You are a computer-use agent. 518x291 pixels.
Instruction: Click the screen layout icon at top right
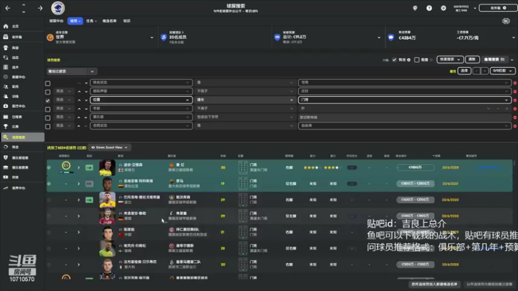506,21
